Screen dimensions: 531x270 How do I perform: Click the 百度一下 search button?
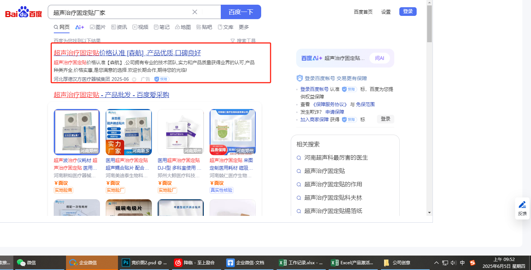point(241,12)
